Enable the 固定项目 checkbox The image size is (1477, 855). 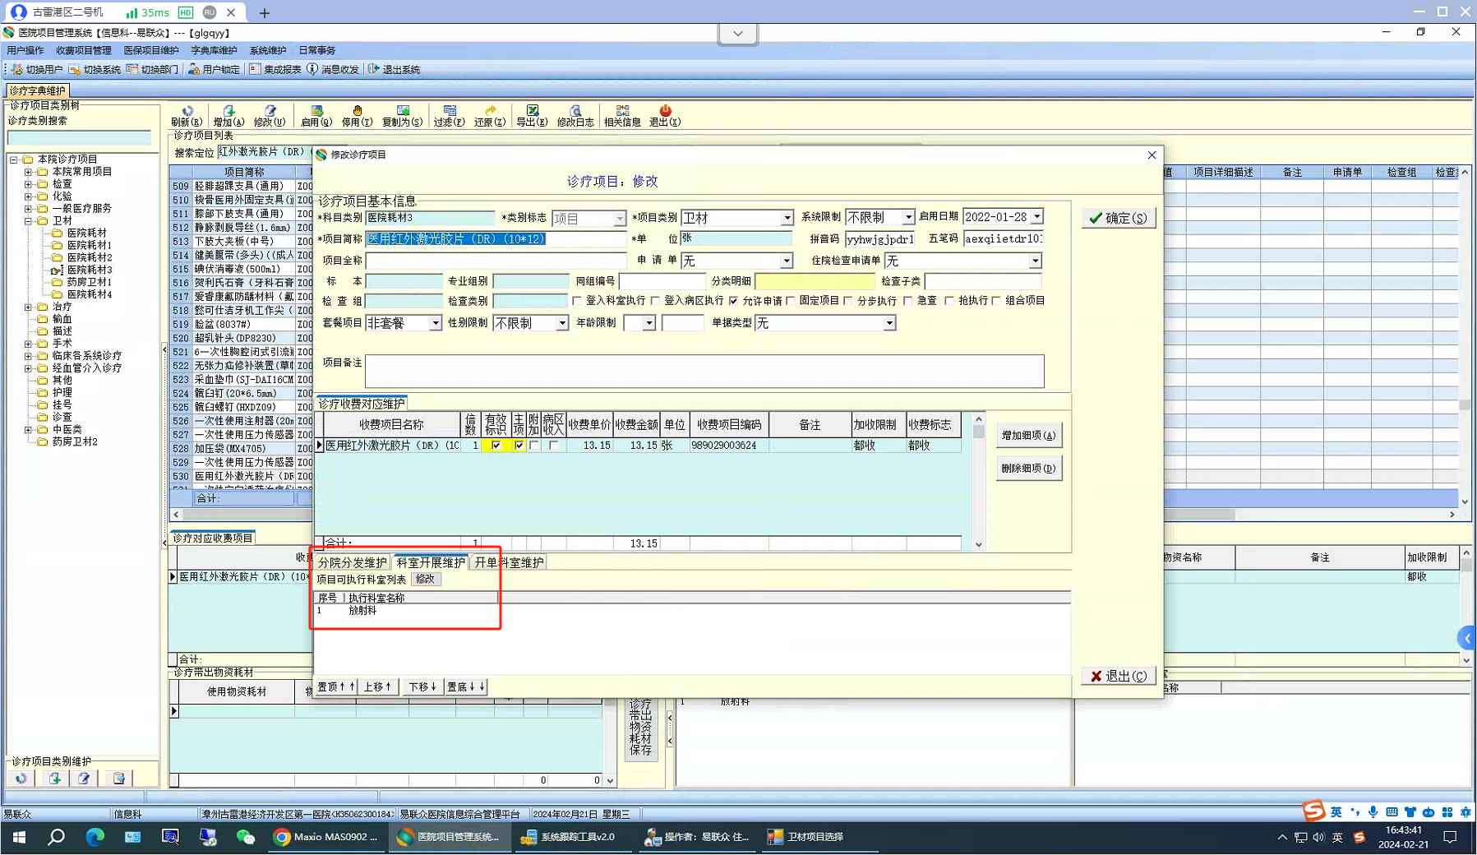pyautogui.click(x=791, y=301)
